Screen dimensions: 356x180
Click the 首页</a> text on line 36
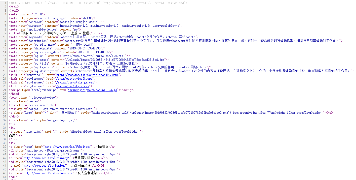coord(15,135)
